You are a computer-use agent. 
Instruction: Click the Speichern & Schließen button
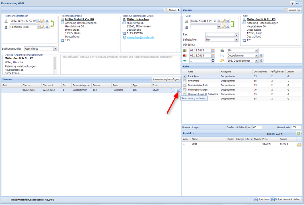[x=286, y=199]
